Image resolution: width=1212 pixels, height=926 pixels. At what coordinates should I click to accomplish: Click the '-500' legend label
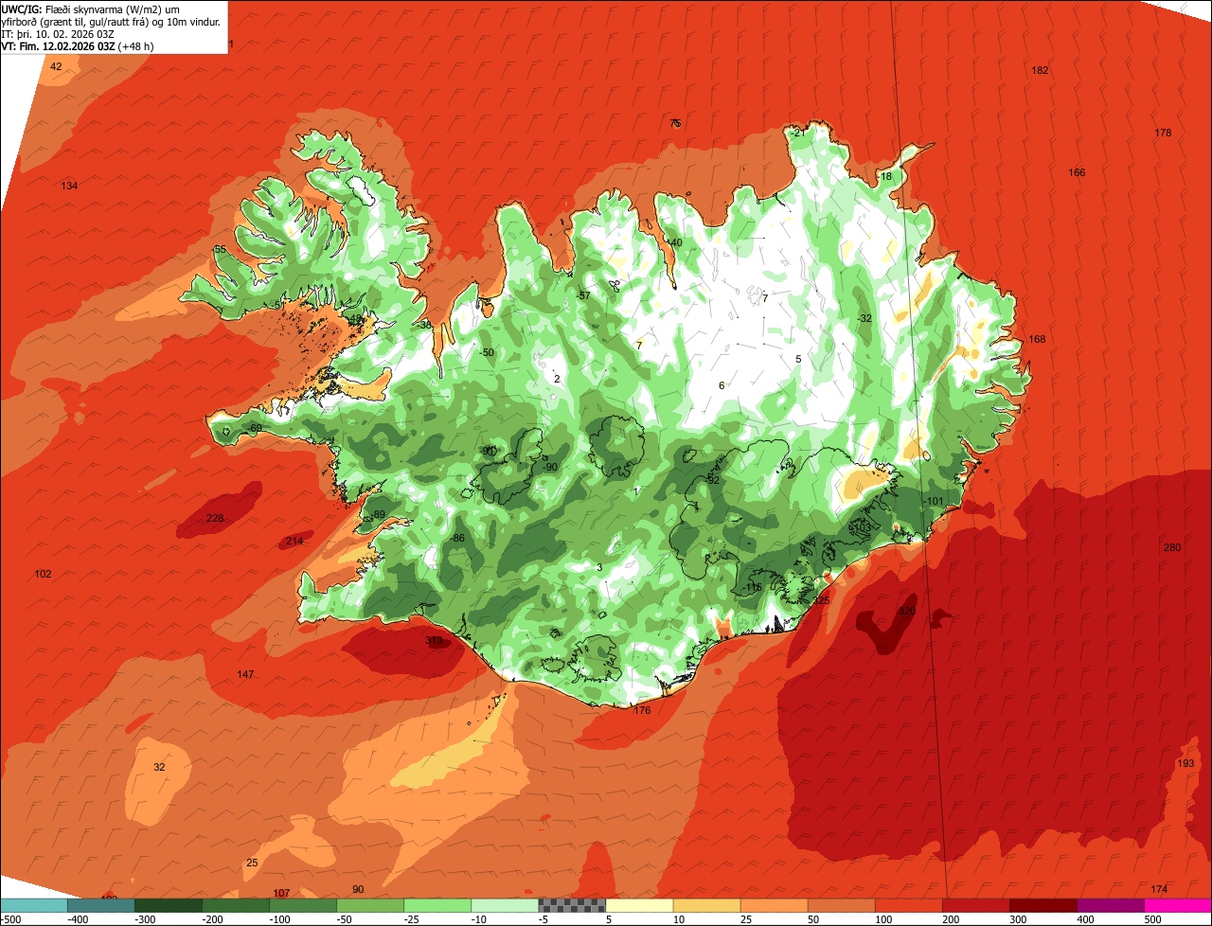click(11, 919)
